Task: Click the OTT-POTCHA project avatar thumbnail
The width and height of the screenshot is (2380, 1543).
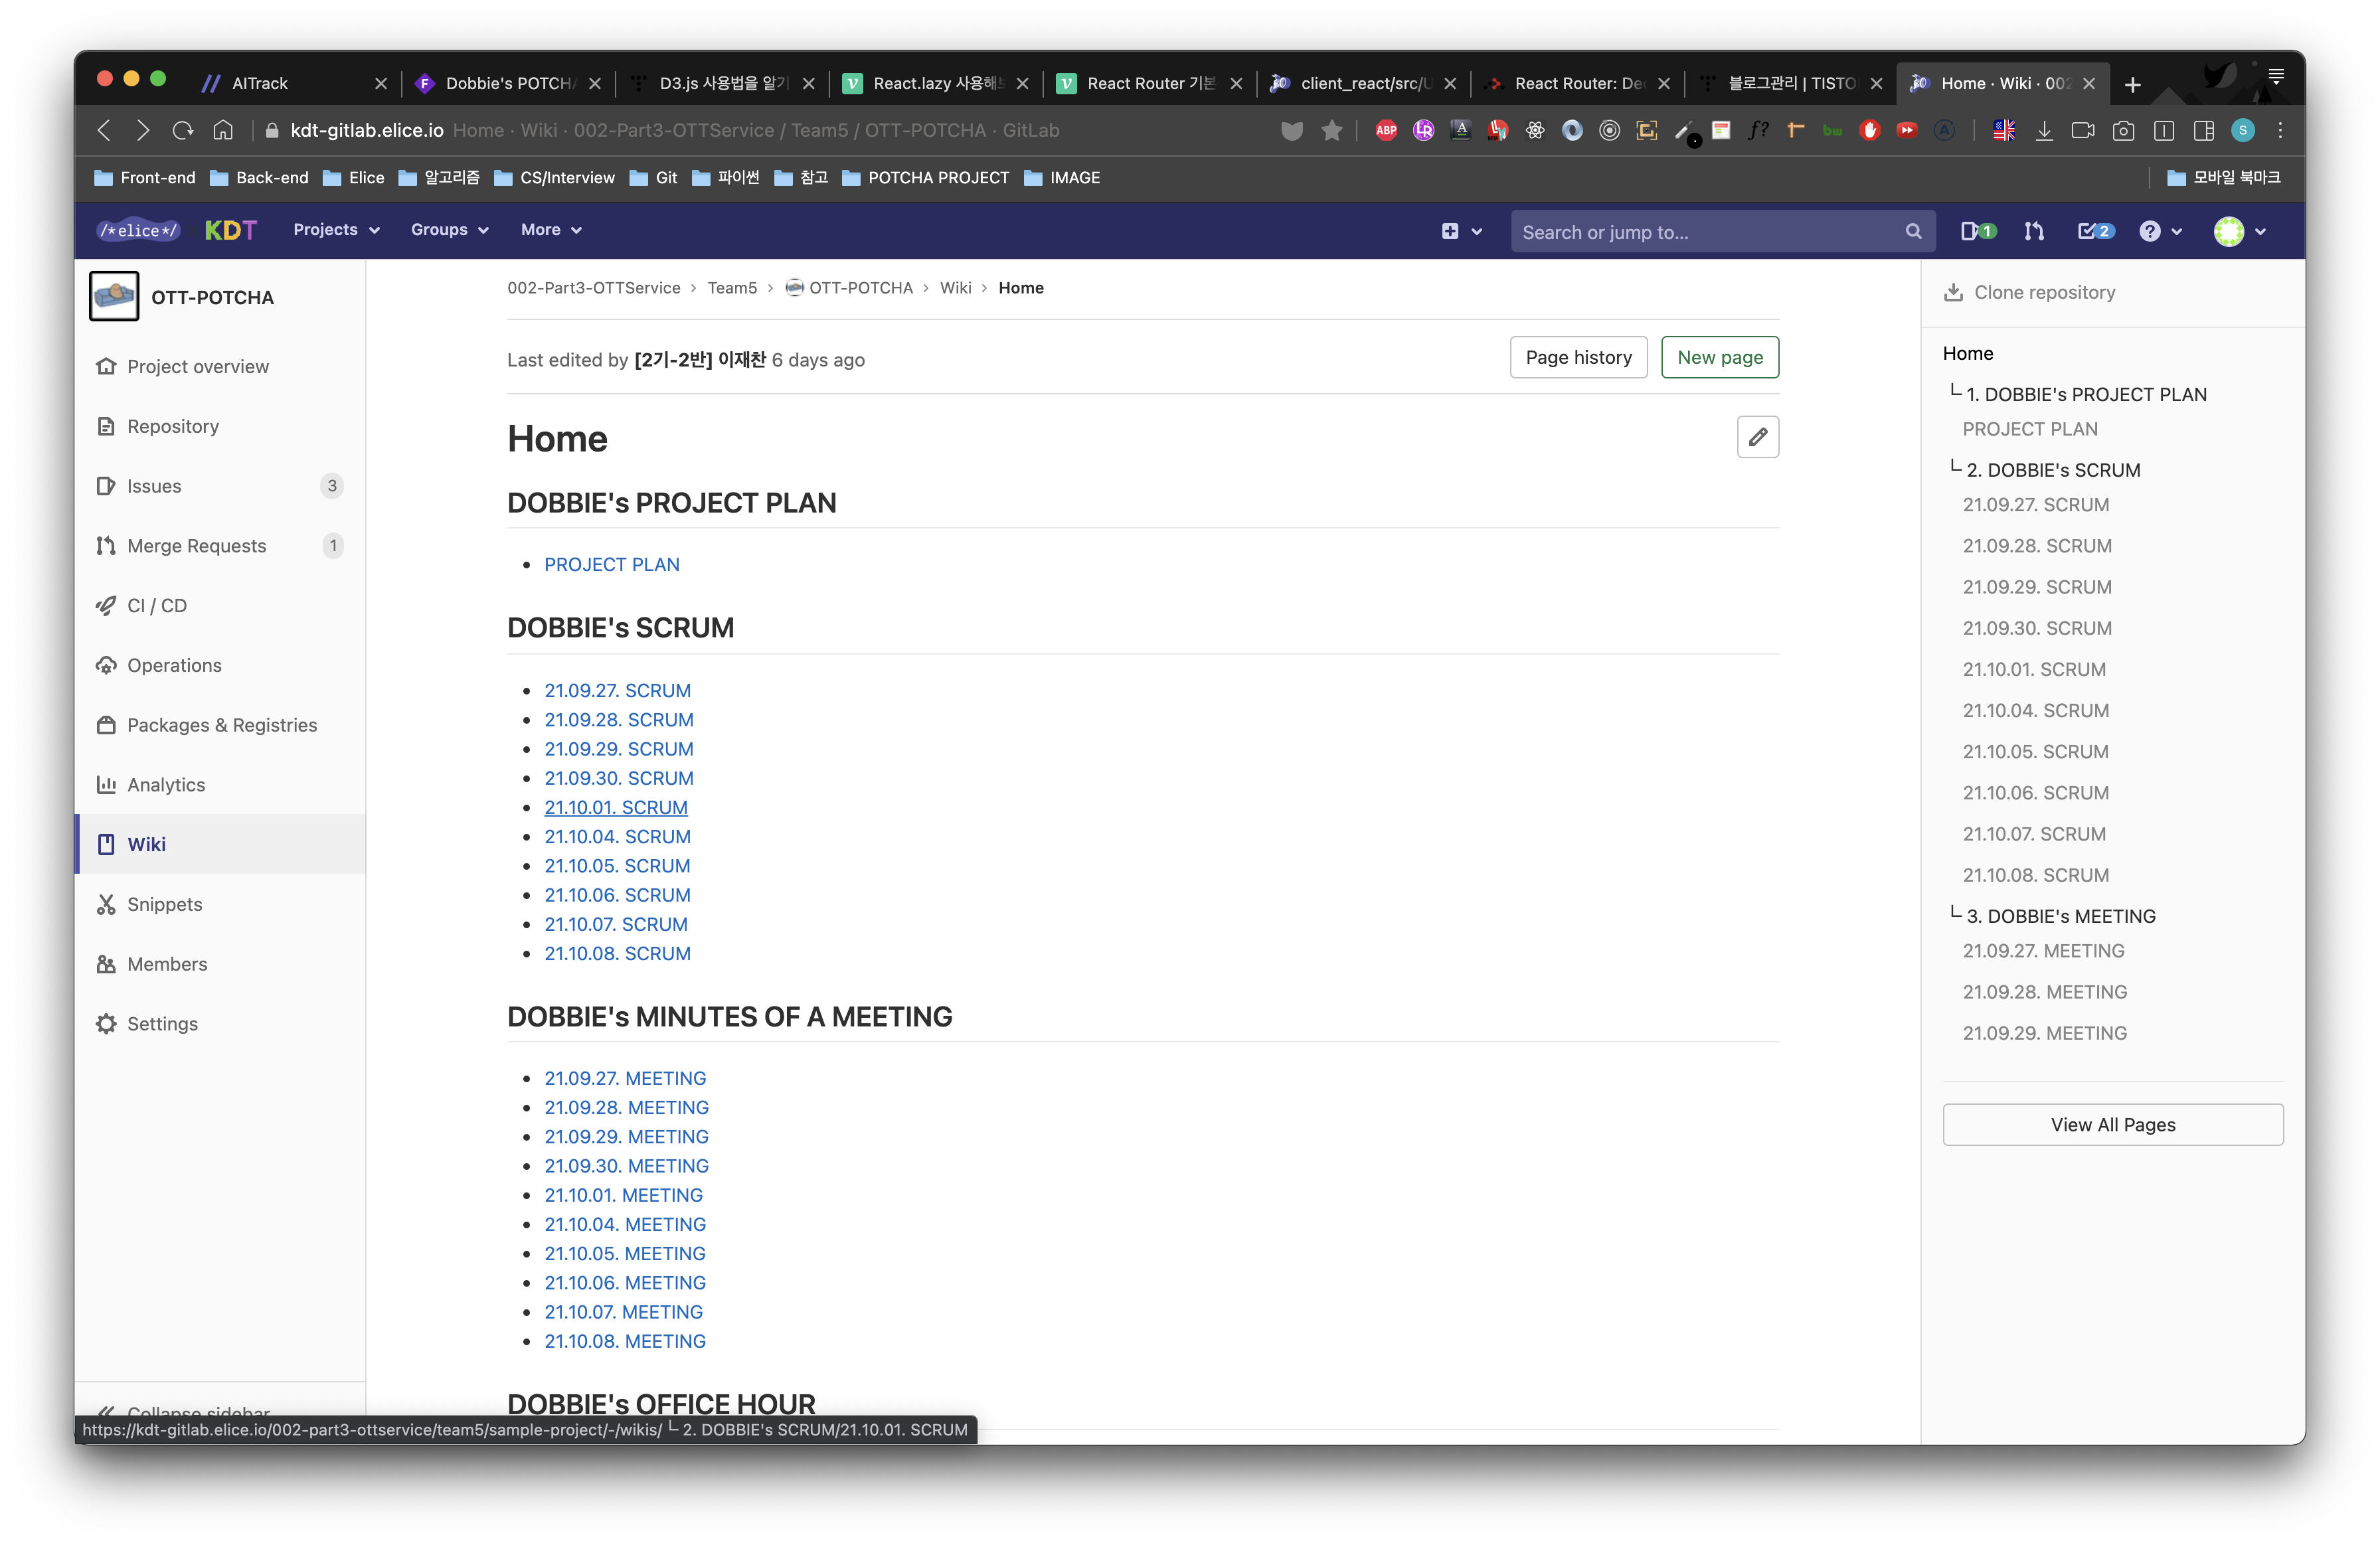Action: click(x=114, y=297)
